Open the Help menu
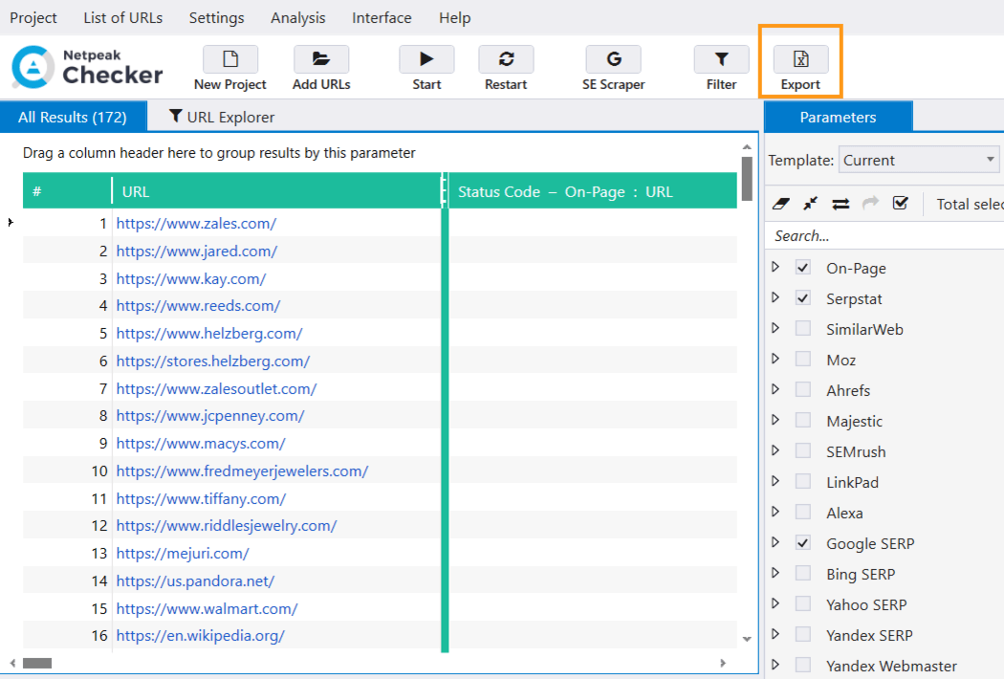 pos(454,18)
